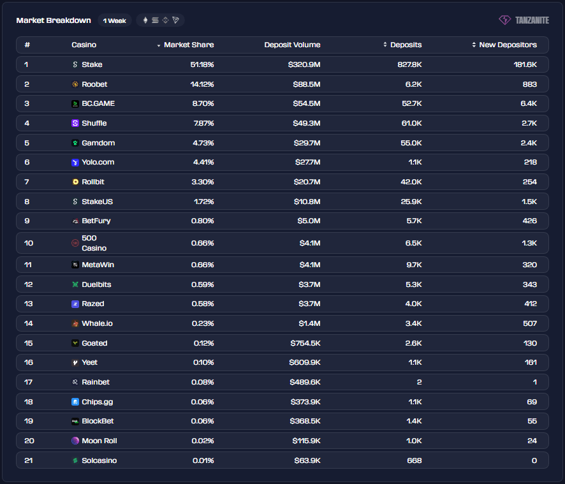This screenshot has width=565, height=484.
Task: Click the Yolo.com casino name
Action: tap(98, 163)
